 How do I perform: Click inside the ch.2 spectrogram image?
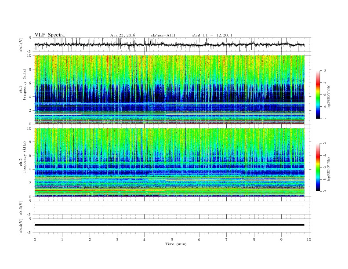coord(169,163)
